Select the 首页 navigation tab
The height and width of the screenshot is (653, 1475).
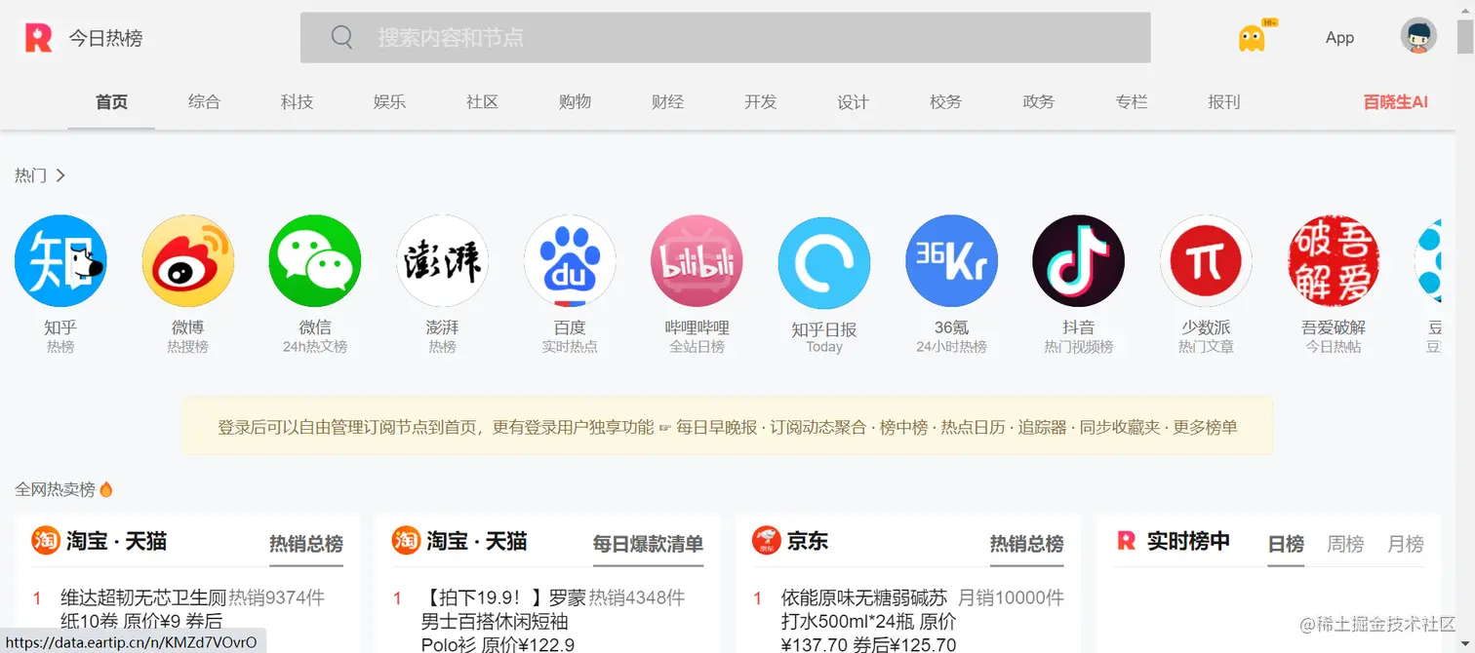tap(111, 101)
